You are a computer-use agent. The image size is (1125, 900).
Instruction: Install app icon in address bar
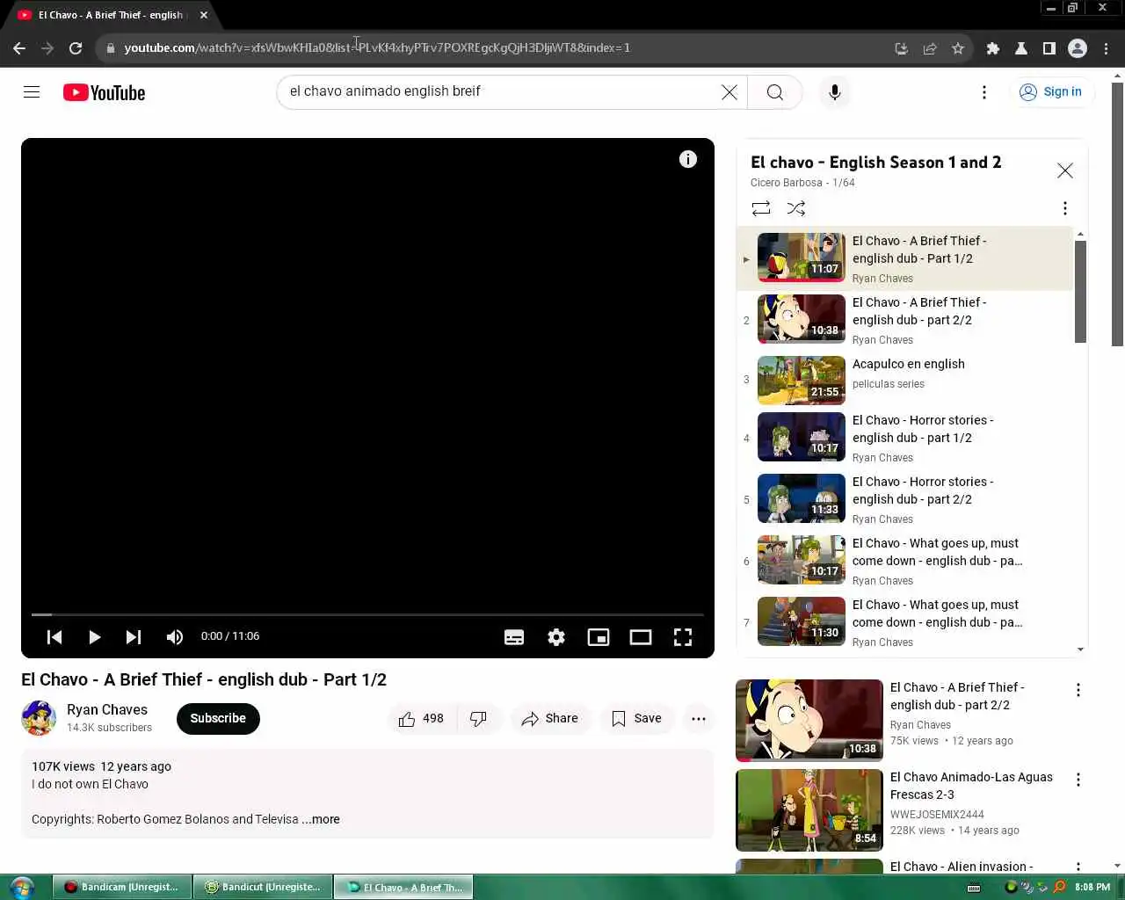(902, 48)
